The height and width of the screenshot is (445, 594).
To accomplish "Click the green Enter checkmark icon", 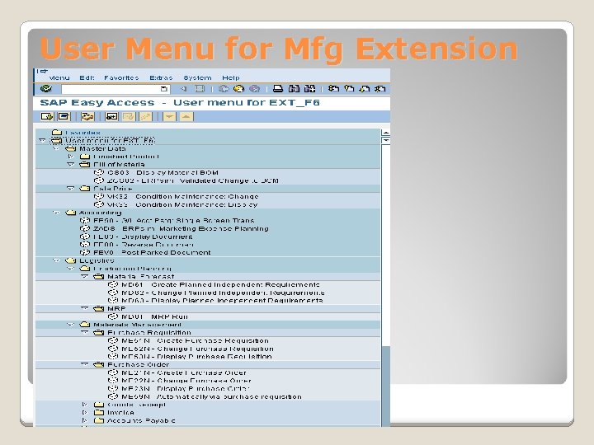I will pos(46,88).
